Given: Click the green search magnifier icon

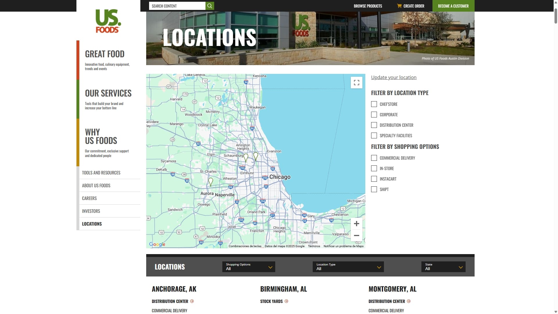Looking at the screenshot, I should [210, 6].
